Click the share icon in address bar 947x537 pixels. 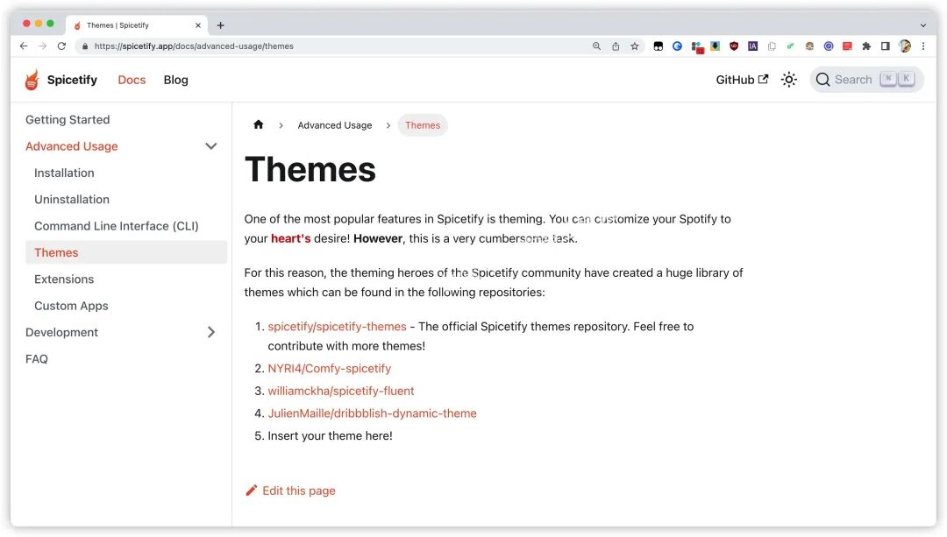click(x=616, y=46)
